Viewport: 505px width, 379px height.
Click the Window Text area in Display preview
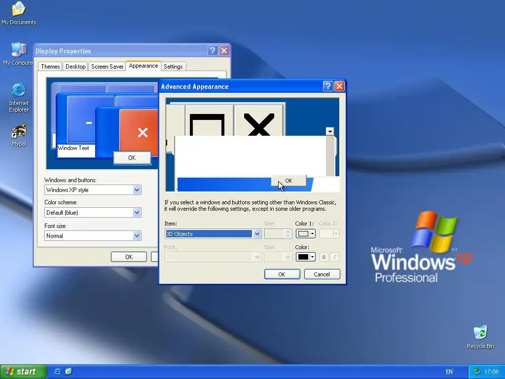pyautogui.click(x=76, y=151)
